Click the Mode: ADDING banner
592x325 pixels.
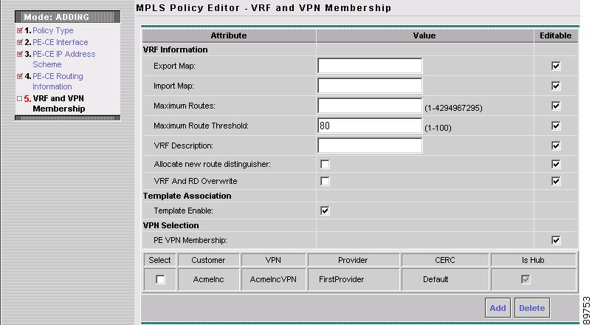click(x=68, y=17)
